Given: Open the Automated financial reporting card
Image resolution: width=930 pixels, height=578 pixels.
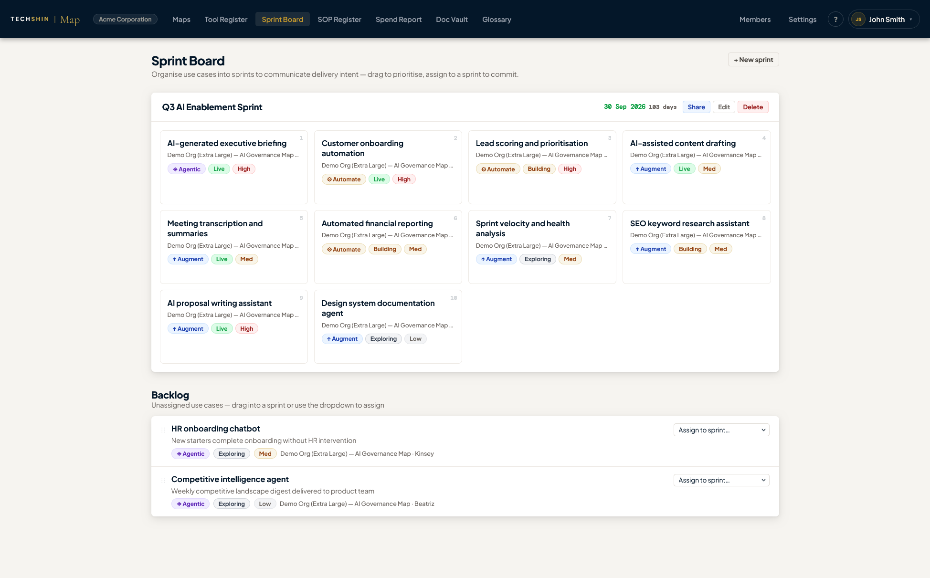Looking at the screenshot, I should click(x=388, y=247).
